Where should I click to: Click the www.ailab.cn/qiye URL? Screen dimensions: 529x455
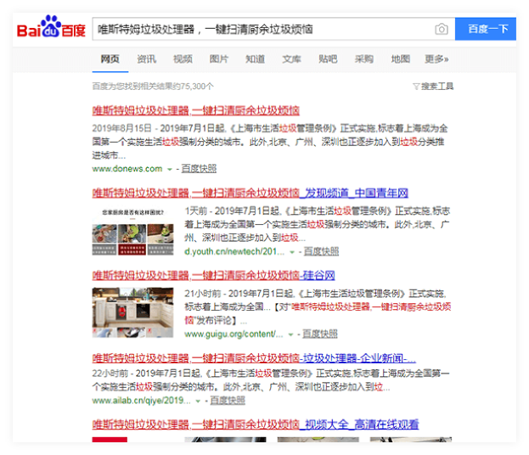tap(141, 401)
